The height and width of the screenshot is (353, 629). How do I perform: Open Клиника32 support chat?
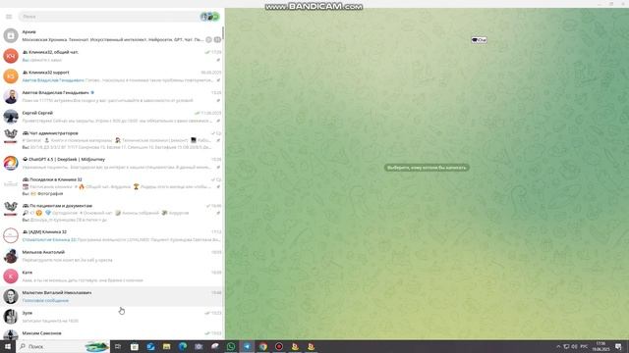point(112,76)
